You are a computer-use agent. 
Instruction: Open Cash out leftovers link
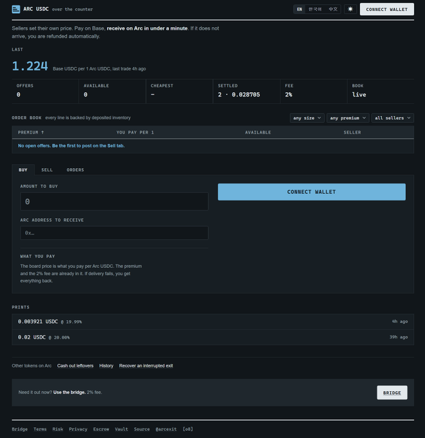click(75, 366)
